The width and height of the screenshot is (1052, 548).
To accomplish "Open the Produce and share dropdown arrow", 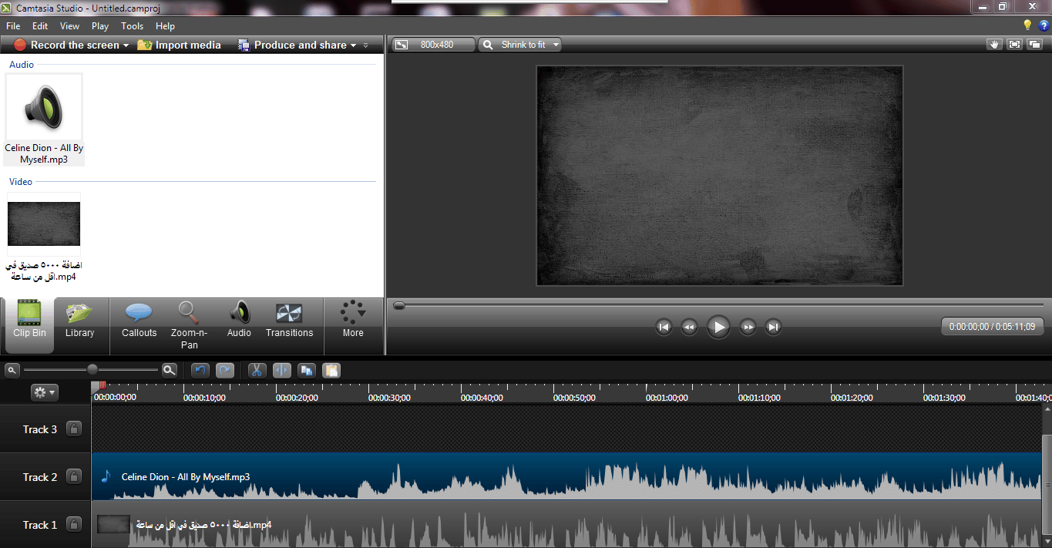I will tap(353, 45).
